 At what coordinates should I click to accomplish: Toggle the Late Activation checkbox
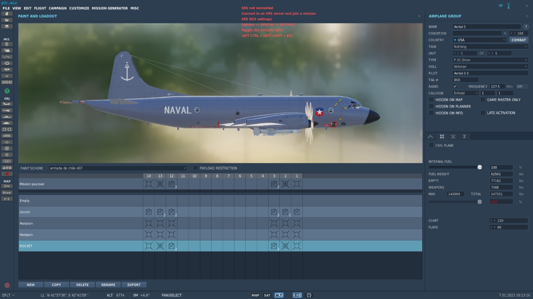click(x=483, y=113)
